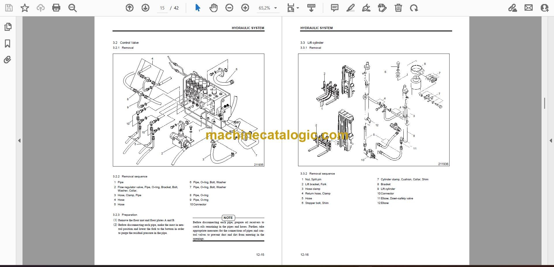Go to next page arrow

tap(145, 8)
